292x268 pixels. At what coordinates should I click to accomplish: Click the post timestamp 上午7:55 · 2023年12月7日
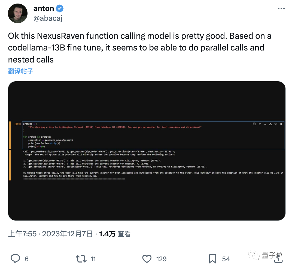[x=50, y=234]
